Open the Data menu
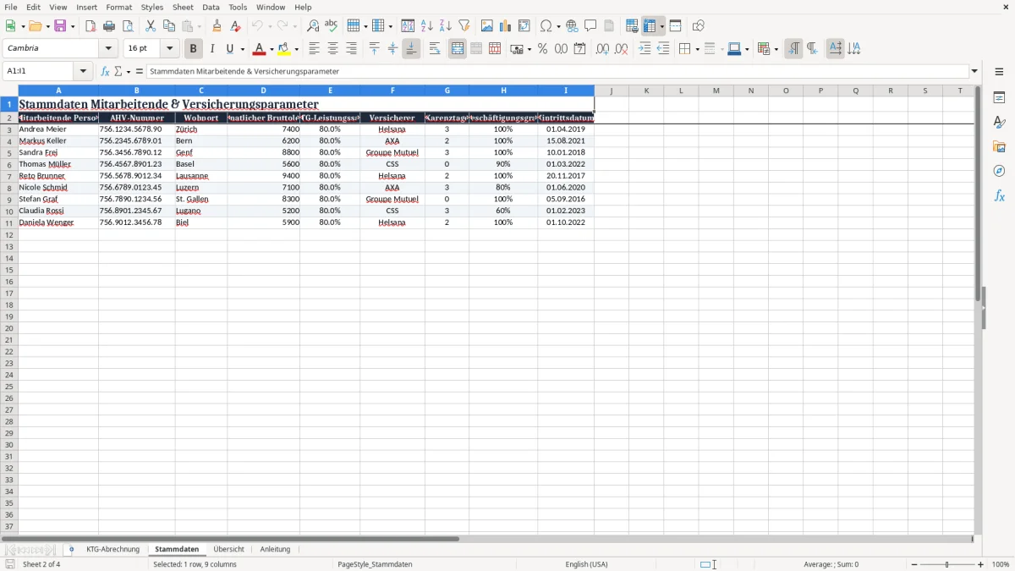The image size is (1015, 571). 211,7
